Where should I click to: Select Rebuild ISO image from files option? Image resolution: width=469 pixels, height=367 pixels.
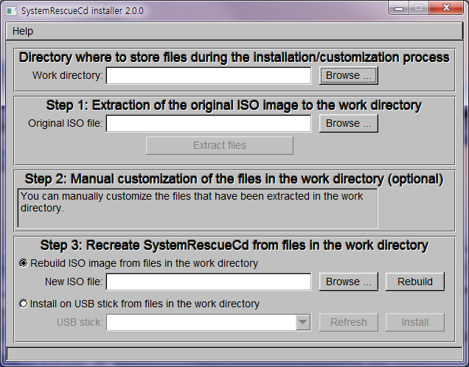[x=24, y=263]
